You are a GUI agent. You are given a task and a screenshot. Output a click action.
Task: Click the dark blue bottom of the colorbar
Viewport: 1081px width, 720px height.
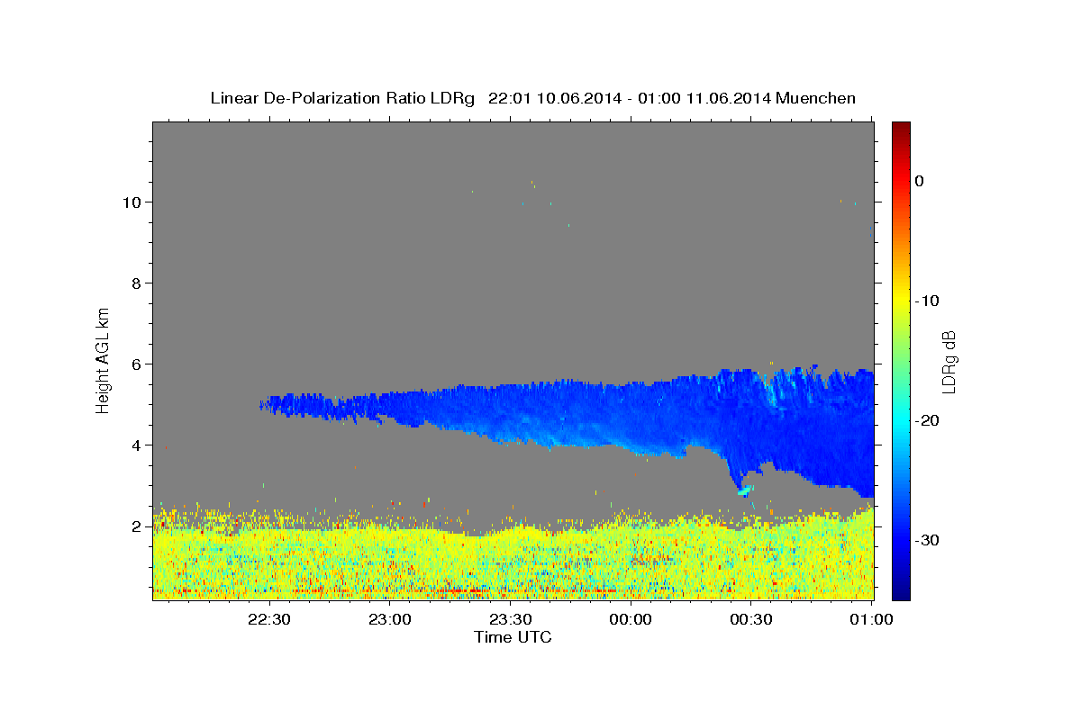[901, 589]
